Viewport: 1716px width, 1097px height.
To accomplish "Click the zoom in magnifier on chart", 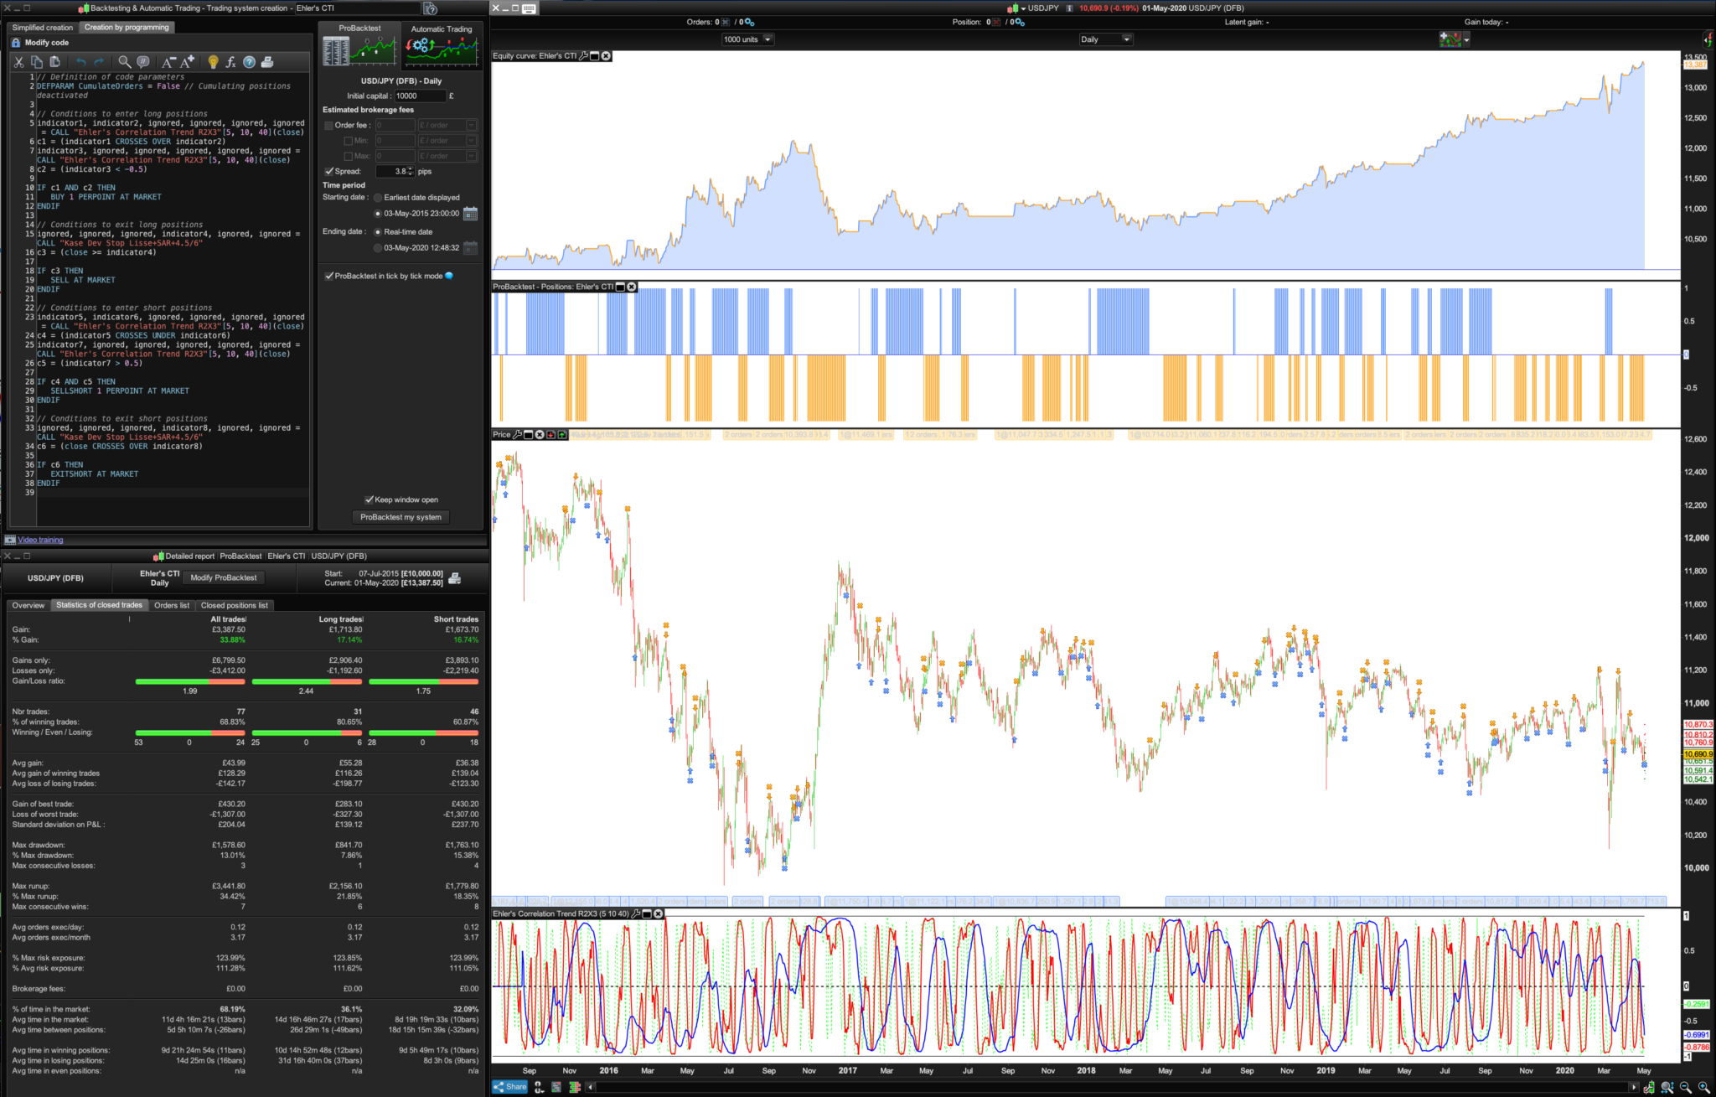I will tap(1703, 1087).
